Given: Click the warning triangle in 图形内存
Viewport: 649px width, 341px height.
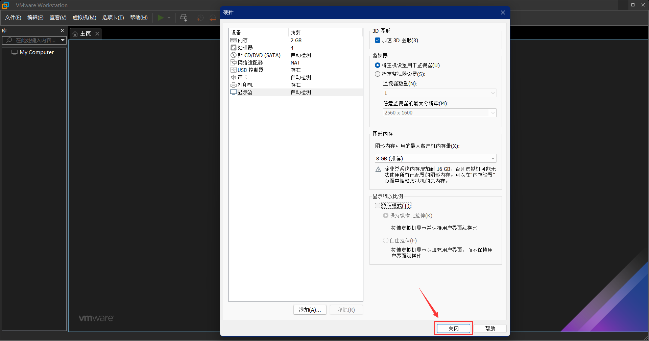Looking at the screenshot, I should (378, 169).
